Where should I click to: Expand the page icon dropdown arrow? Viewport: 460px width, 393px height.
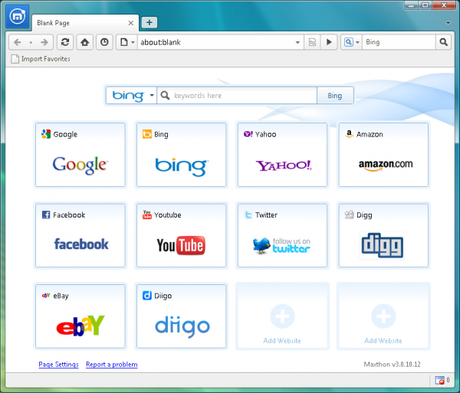pos(133,42)
